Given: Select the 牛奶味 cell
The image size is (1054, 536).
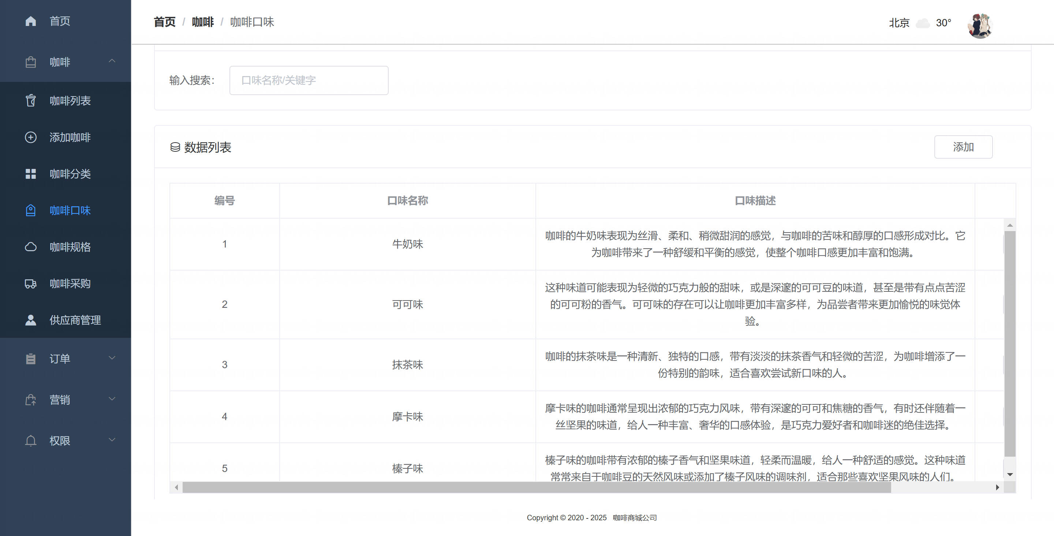Looking at the screenshot, I should click(408, 244).
